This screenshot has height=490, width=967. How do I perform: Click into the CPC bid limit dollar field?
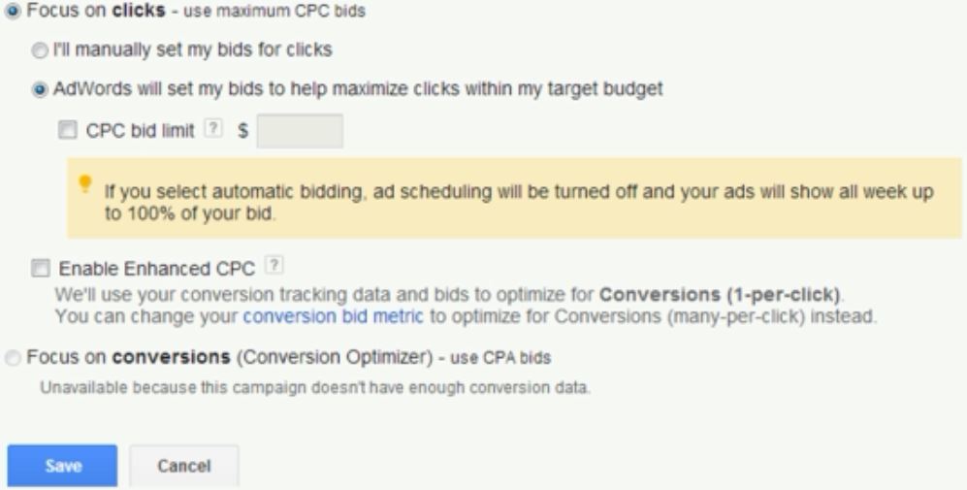coord(300,131)
